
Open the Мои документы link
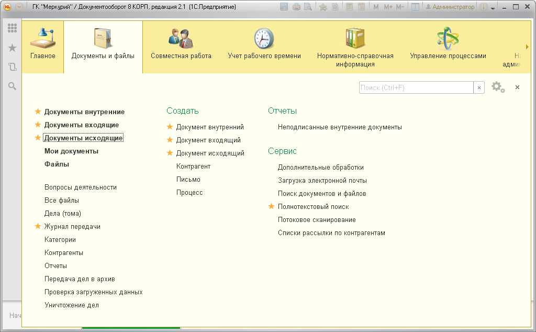71,151
